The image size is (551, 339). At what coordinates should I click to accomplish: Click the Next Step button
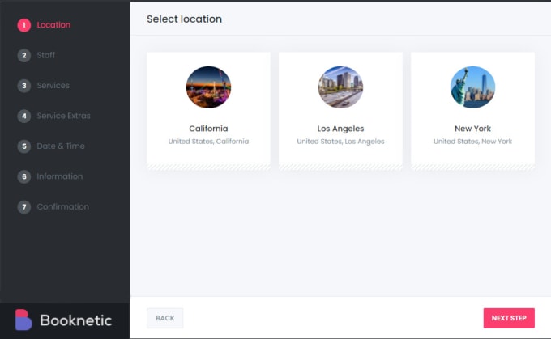click(x=509, y=318)
